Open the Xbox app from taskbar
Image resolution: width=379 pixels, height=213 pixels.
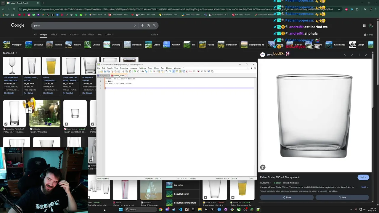click(x=239, y=209)
